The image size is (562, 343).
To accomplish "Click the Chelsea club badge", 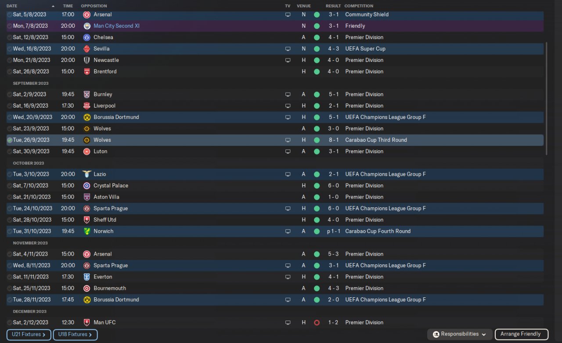I will coord(86,37).
